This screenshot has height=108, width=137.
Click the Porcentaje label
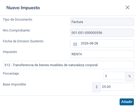tap(11, 74)
